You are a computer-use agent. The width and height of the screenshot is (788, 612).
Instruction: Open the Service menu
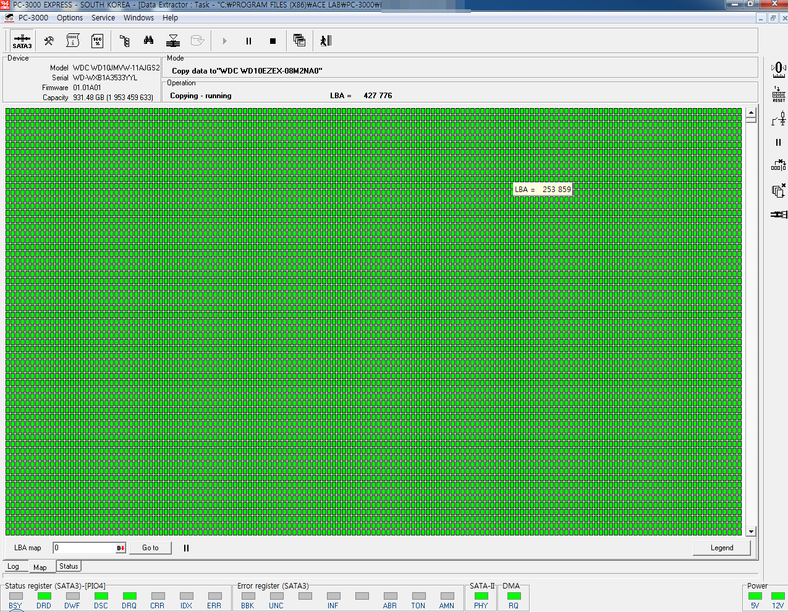coord(103,18)
